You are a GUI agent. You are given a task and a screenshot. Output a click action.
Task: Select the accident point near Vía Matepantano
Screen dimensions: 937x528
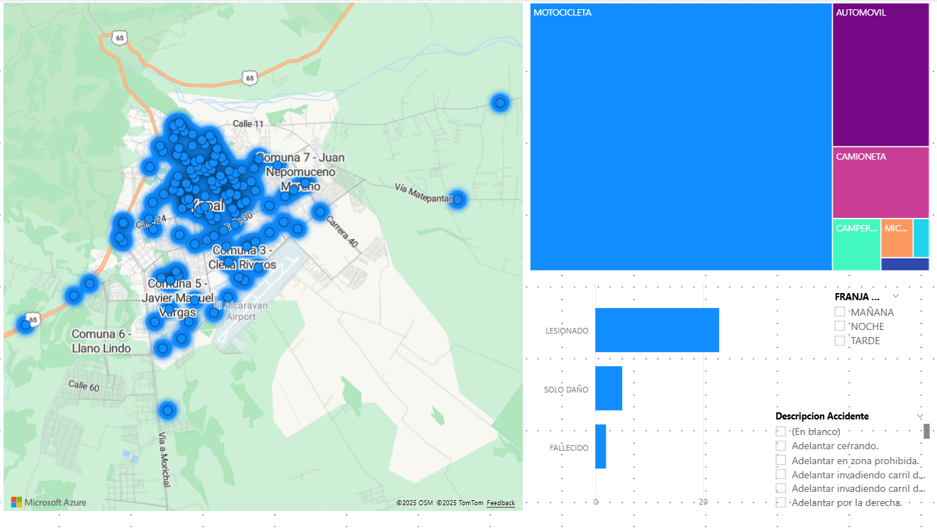tap(458, 199)
